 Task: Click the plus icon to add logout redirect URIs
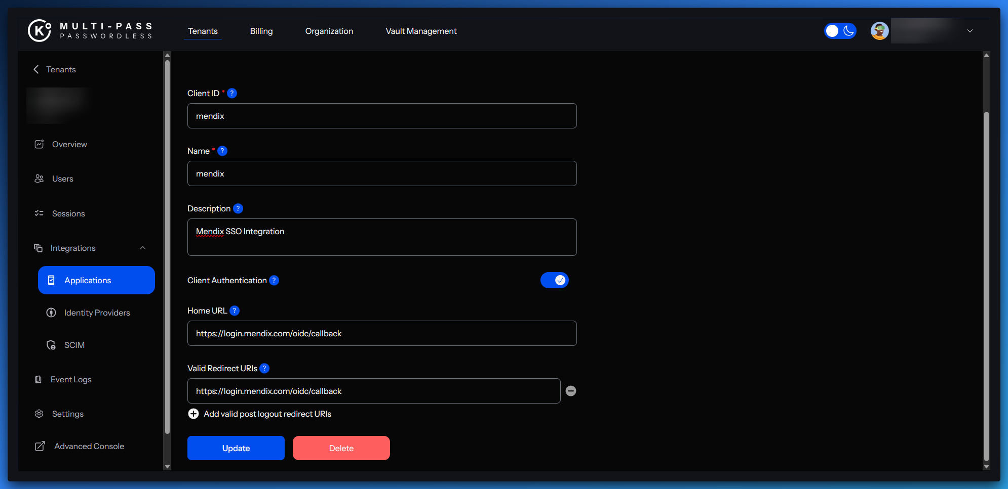pos(193,414)
